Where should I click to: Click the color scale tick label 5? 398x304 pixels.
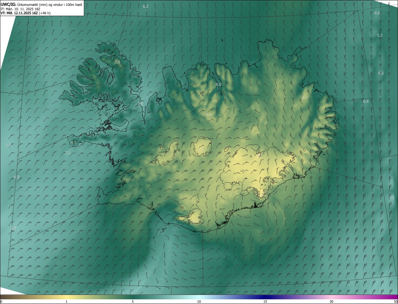133,302
